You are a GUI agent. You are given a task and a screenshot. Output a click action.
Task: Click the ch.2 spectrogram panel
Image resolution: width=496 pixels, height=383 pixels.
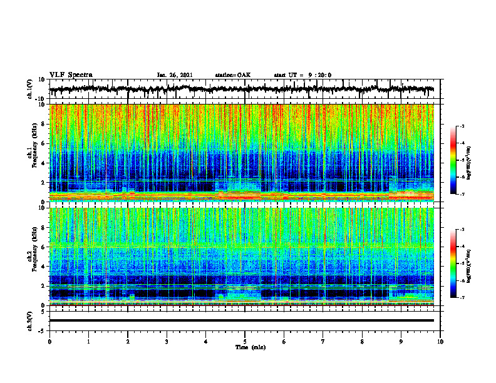[x=241, y=257]
